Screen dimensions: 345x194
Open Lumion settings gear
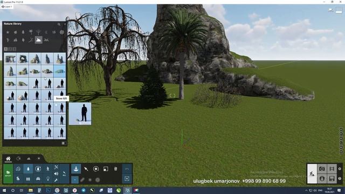pos(340,169)
